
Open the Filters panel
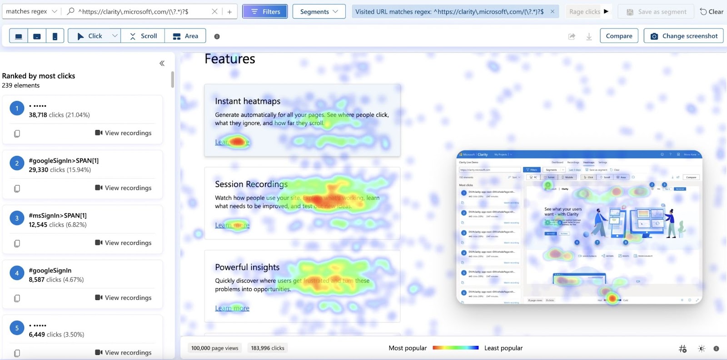(x=265, y=11)
